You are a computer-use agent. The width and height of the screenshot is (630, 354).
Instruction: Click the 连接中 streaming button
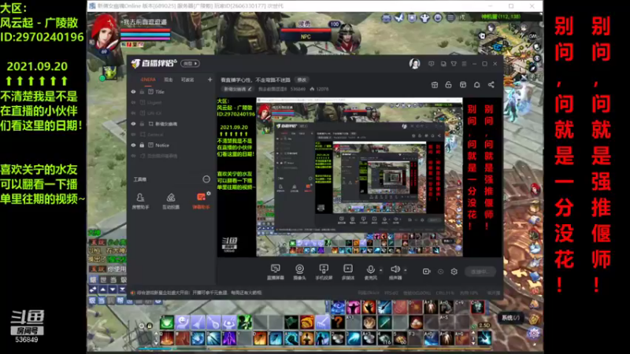click(x=480, y=271)
